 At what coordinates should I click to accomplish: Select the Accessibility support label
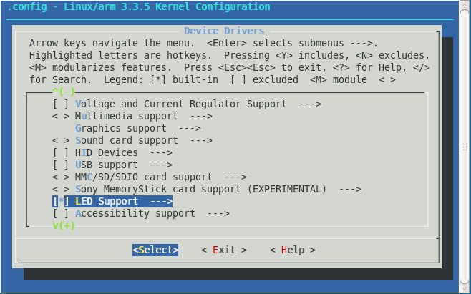pos(135,213)
